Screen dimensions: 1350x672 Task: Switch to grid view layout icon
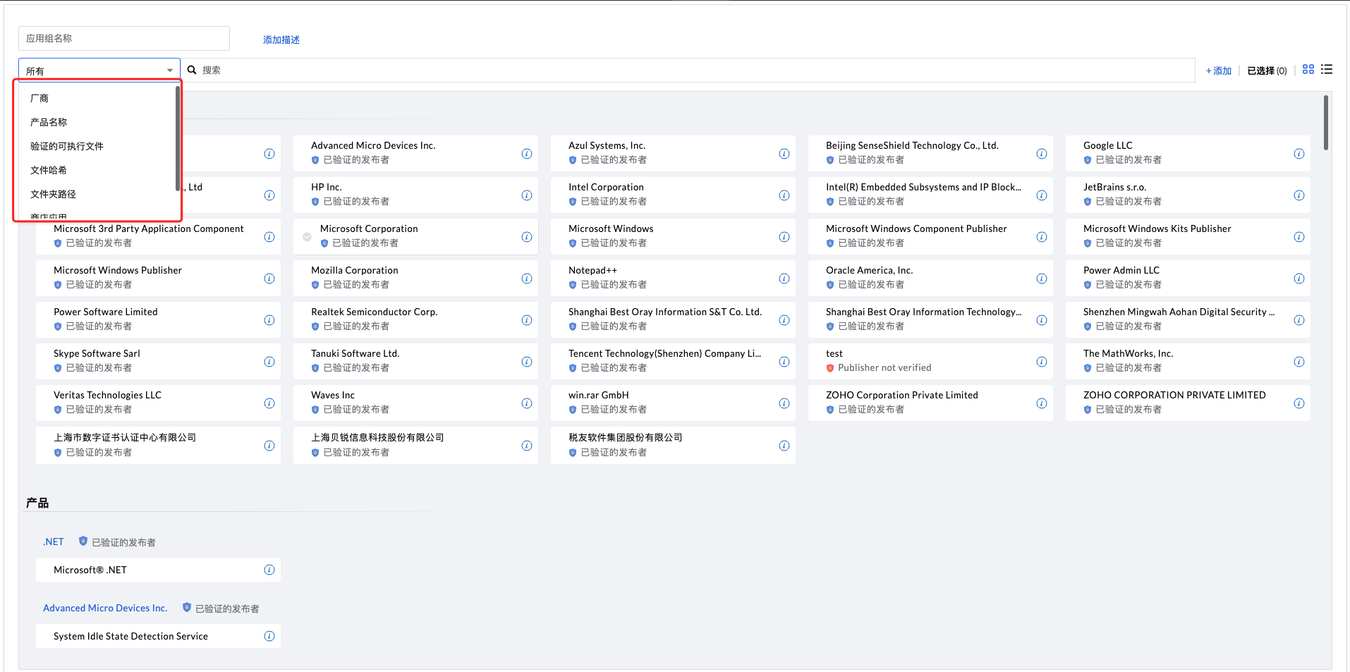(1308, 69)
